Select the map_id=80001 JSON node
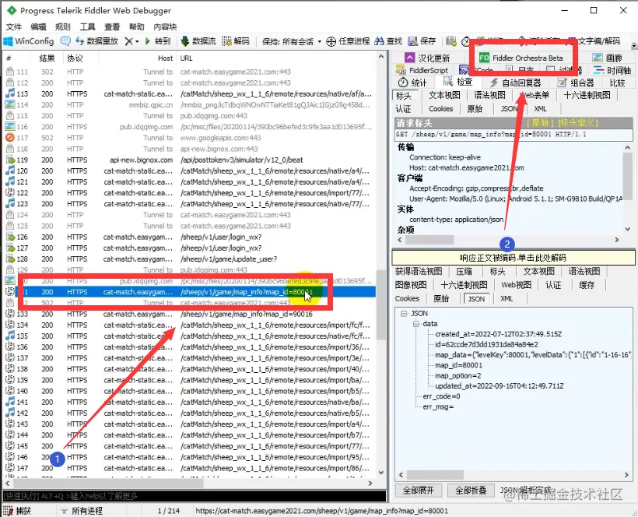The width and height of the screenshot is (638, 517). 458,365
